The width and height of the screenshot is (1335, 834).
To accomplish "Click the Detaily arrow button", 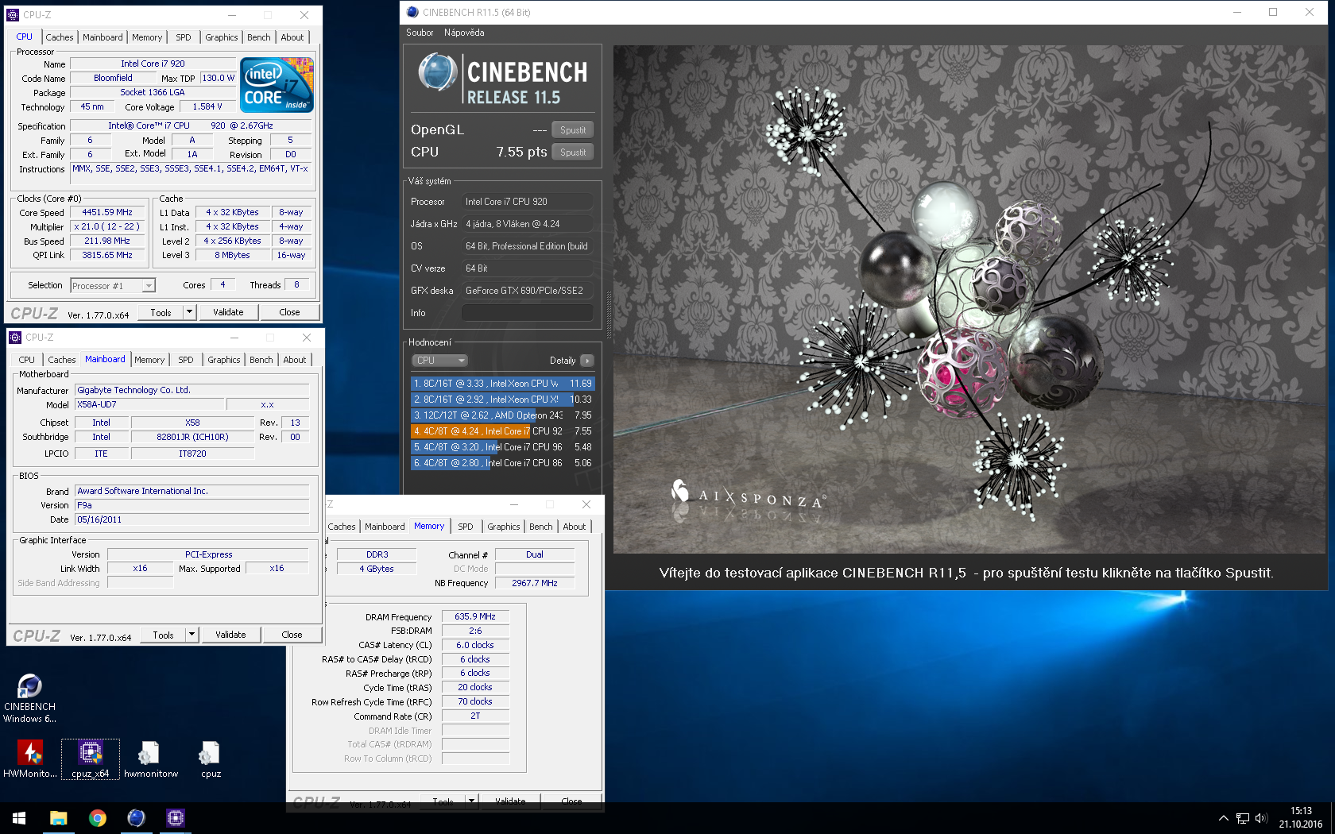I will pos(587,361).
